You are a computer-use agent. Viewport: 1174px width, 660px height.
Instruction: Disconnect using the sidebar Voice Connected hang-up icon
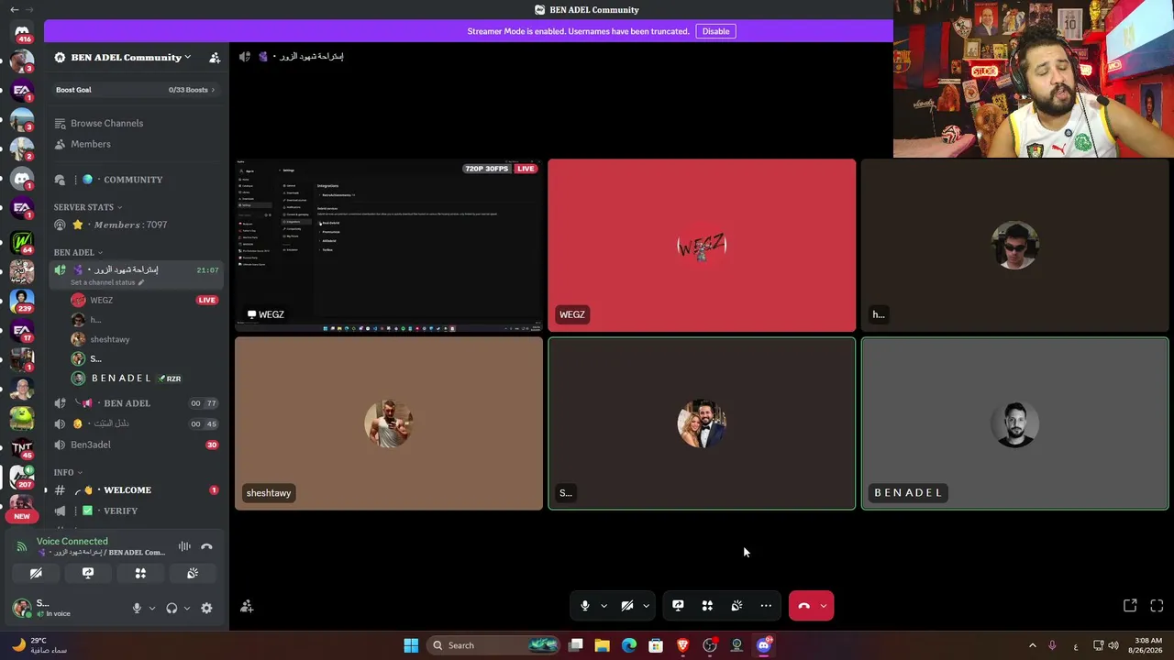click(x=206, y=546)
